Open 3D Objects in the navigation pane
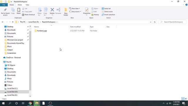 (11, 65)
